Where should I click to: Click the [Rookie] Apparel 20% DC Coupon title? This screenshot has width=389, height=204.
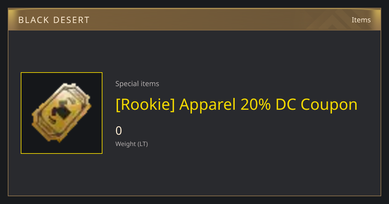[x=236, y=104]
